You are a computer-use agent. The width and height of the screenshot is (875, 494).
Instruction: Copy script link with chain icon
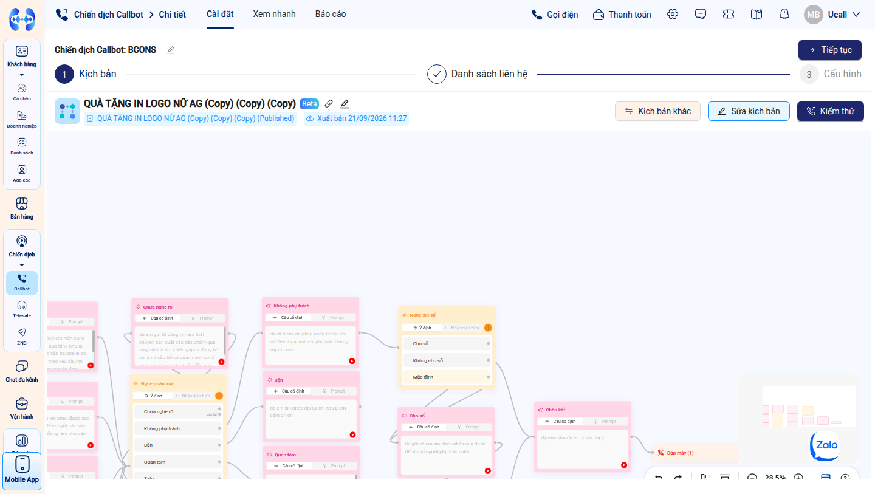coord(329,104)
